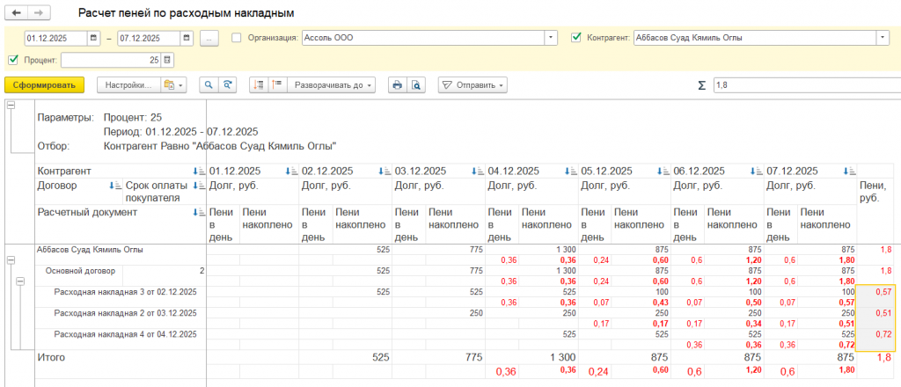Expand the Контрагент dropdown list
Image resolution: width=901 pixels, height=387 pixels.
click(882, 38)
